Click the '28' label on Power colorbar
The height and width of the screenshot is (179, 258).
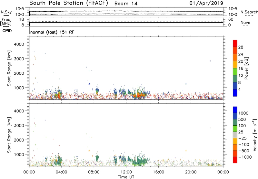[x=241, y=47]
